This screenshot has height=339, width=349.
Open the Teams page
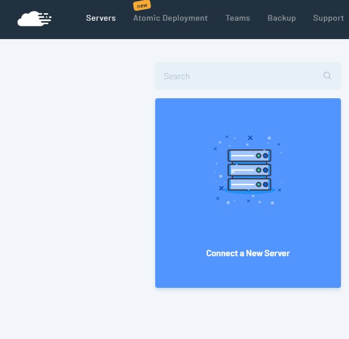pos(237,18)
